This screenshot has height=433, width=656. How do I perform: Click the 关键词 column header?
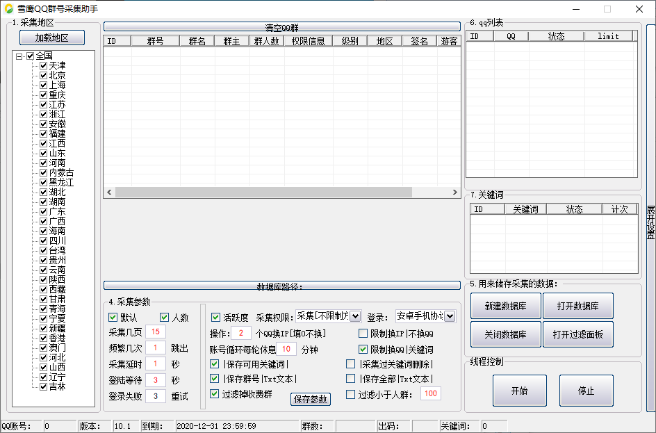(x=525, y=209)
